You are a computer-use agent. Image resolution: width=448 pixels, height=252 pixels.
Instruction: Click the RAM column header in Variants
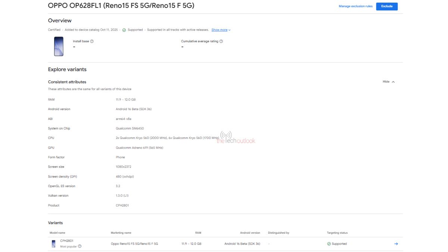(198, 233)
